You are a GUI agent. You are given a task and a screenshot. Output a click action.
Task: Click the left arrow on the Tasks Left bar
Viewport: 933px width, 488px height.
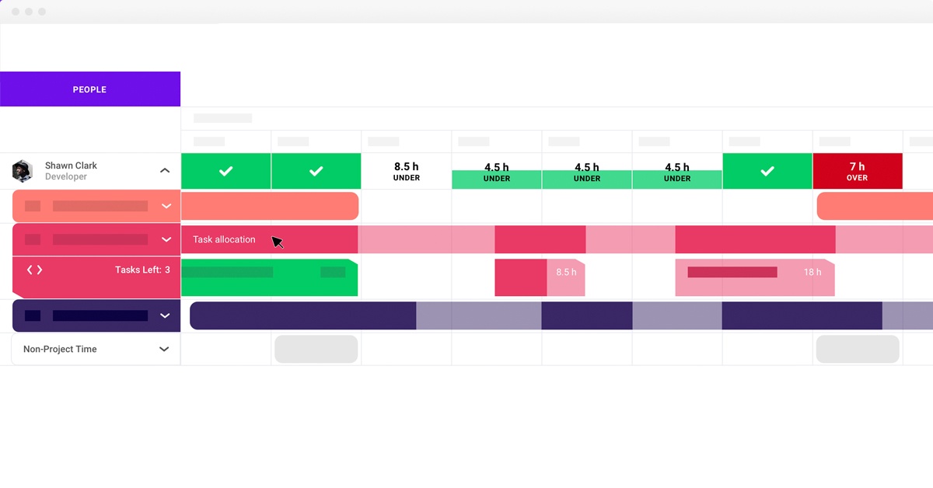30,269
